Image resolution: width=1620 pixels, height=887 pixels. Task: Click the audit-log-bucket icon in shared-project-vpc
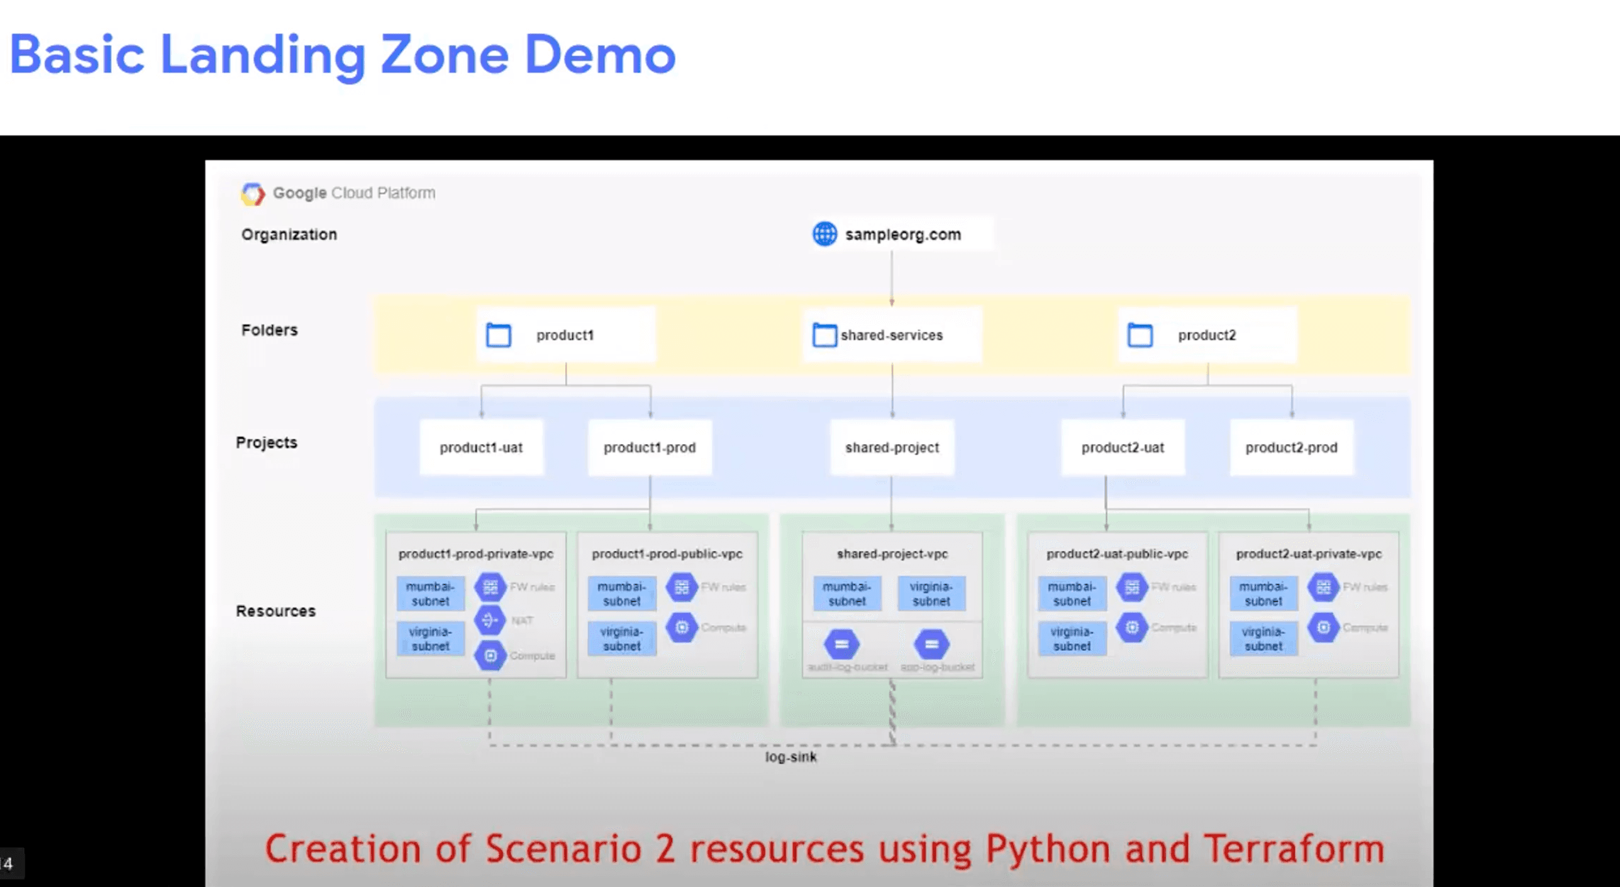click(x=841, y=645)
